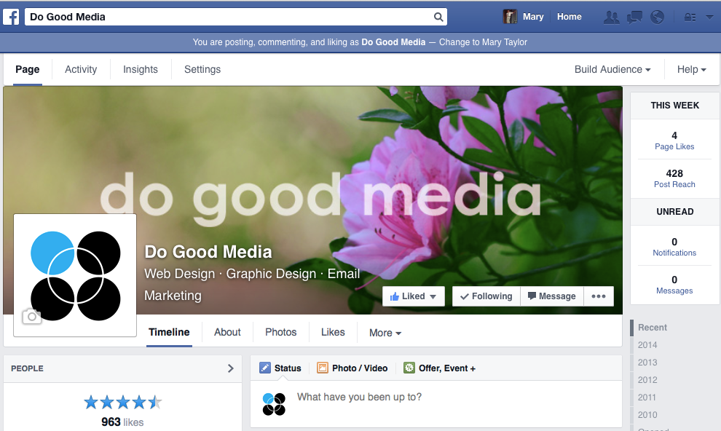This screenshot has width=721, height=431.
Task: Click the Do Good Media profile logo
Action: [x=75, y=275]
